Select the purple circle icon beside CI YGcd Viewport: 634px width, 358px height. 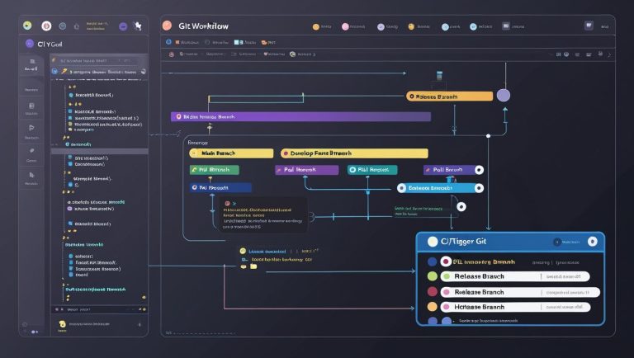click(x=30, y=44)
